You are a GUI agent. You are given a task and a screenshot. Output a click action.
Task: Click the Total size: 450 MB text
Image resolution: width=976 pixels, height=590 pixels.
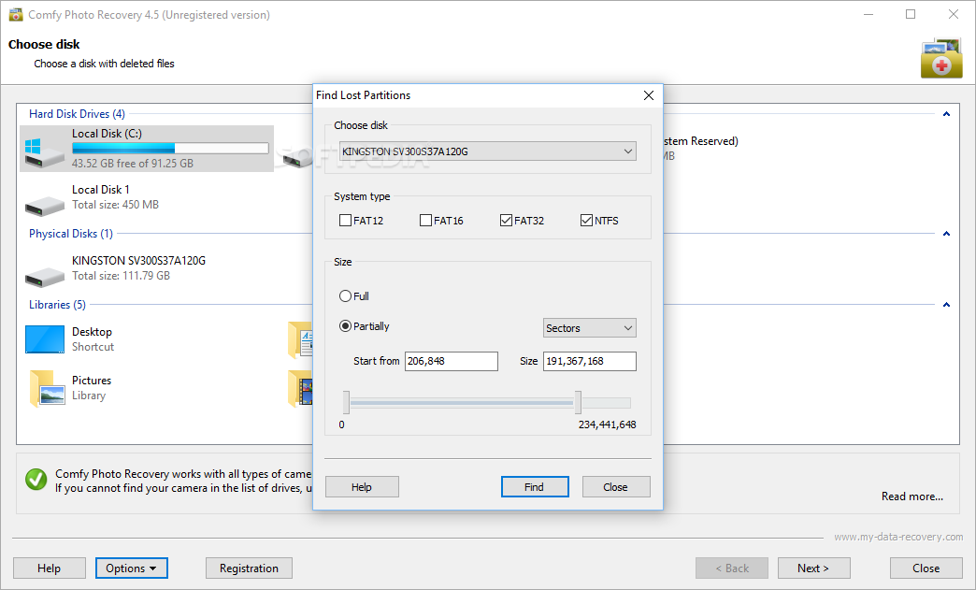[115, 205]
